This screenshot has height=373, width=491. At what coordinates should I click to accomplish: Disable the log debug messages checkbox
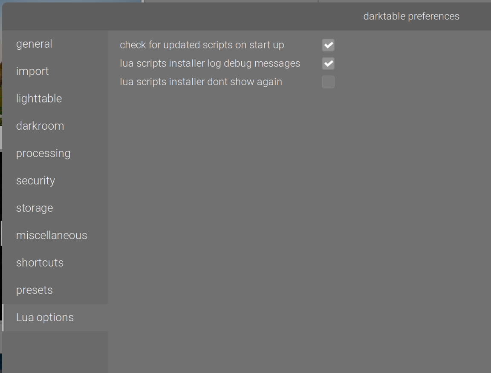tap(328, 64)
